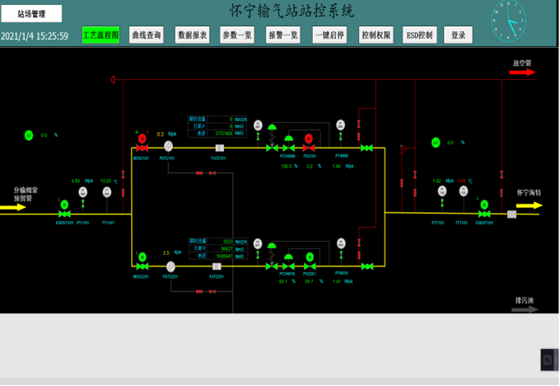560x386 pixels.
Task: Click the TT7101 temperature transmitter
Action: (462, 191)
